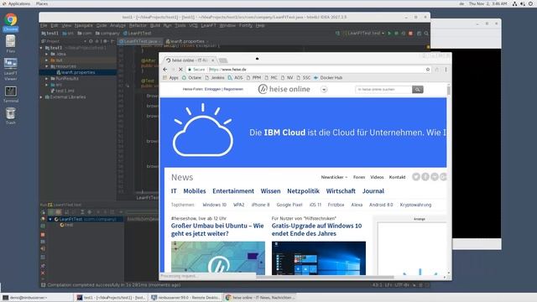The image size is (537, 302).
Task: Select the Netzpolitik news category
Action: tap(303, 191)
